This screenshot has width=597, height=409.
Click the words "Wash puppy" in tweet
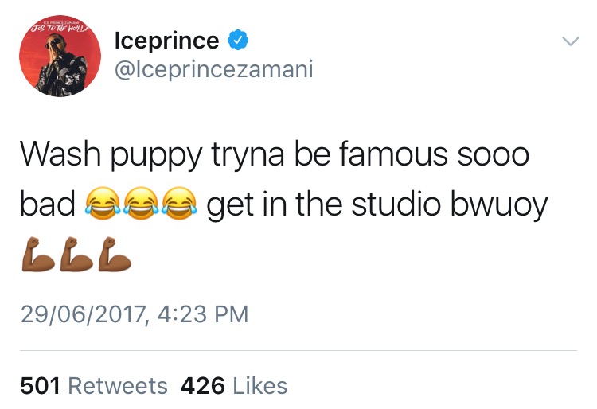pos(111,155)
